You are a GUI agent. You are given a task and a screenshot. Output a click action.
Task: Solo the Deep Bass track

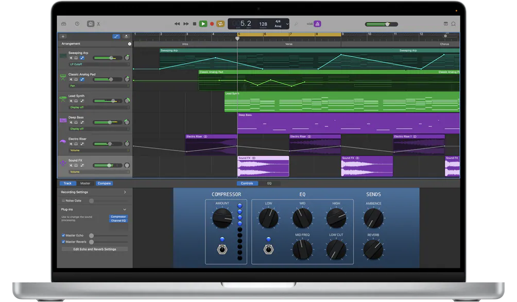pyautogui.click(x=76, y=123)
